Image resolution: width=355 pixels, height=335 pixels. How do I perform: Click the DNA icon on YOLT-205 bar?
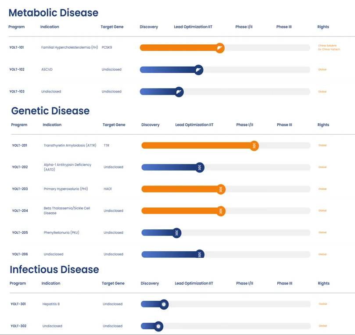[176, 233]
